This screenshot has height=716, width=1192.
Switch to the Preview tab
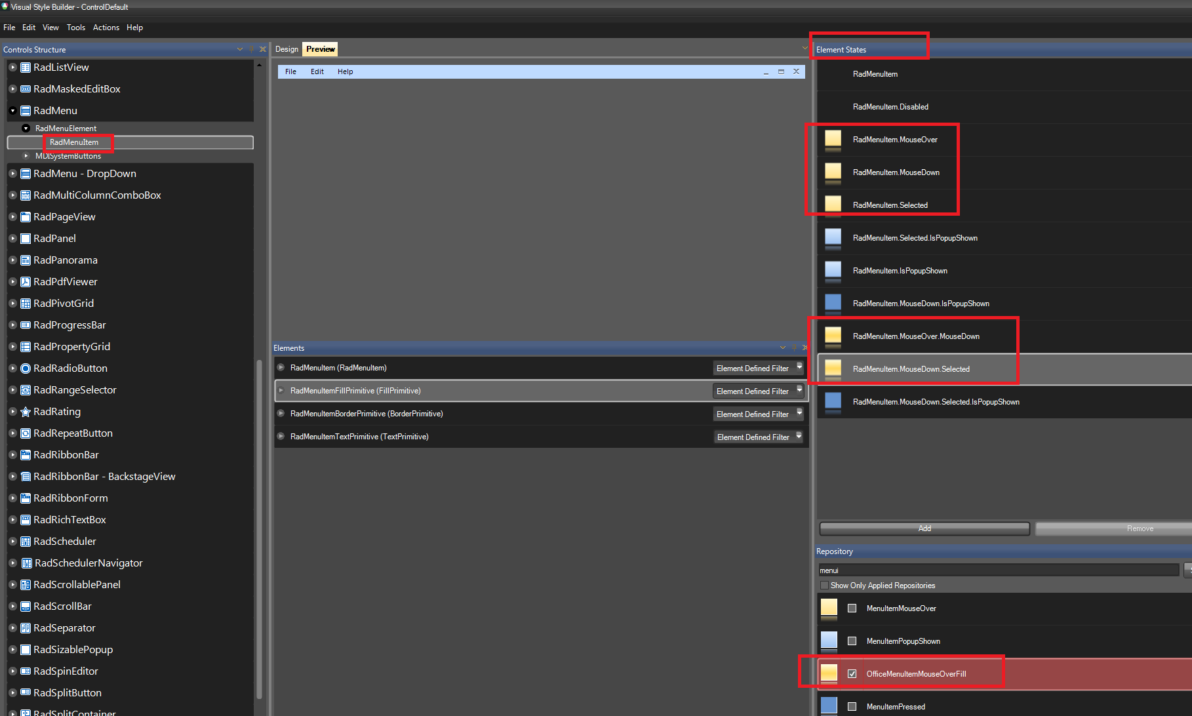tap(320, 49)
